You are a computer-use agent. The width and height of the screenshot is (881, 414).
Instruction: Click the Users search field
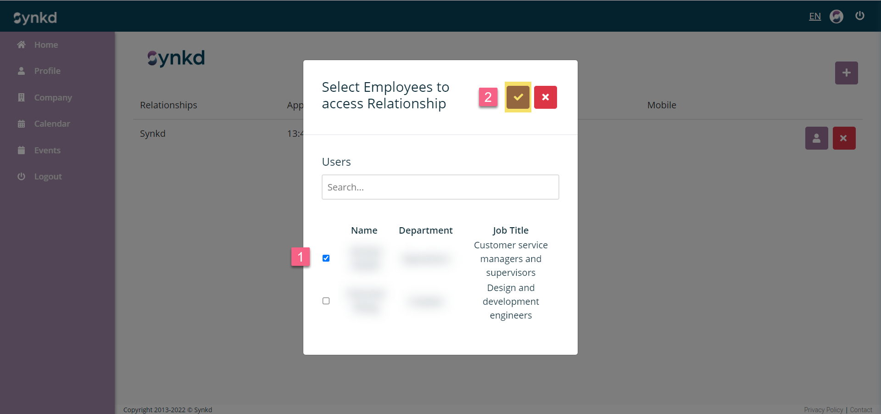click(x=440, y=187)
